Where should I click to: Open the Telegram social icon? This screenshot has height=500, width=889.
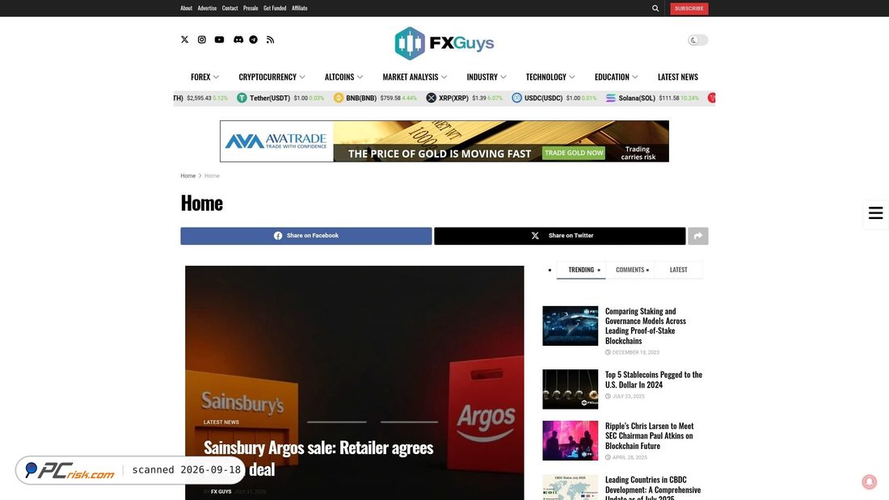pyautogui.click(x=254, y=40)
